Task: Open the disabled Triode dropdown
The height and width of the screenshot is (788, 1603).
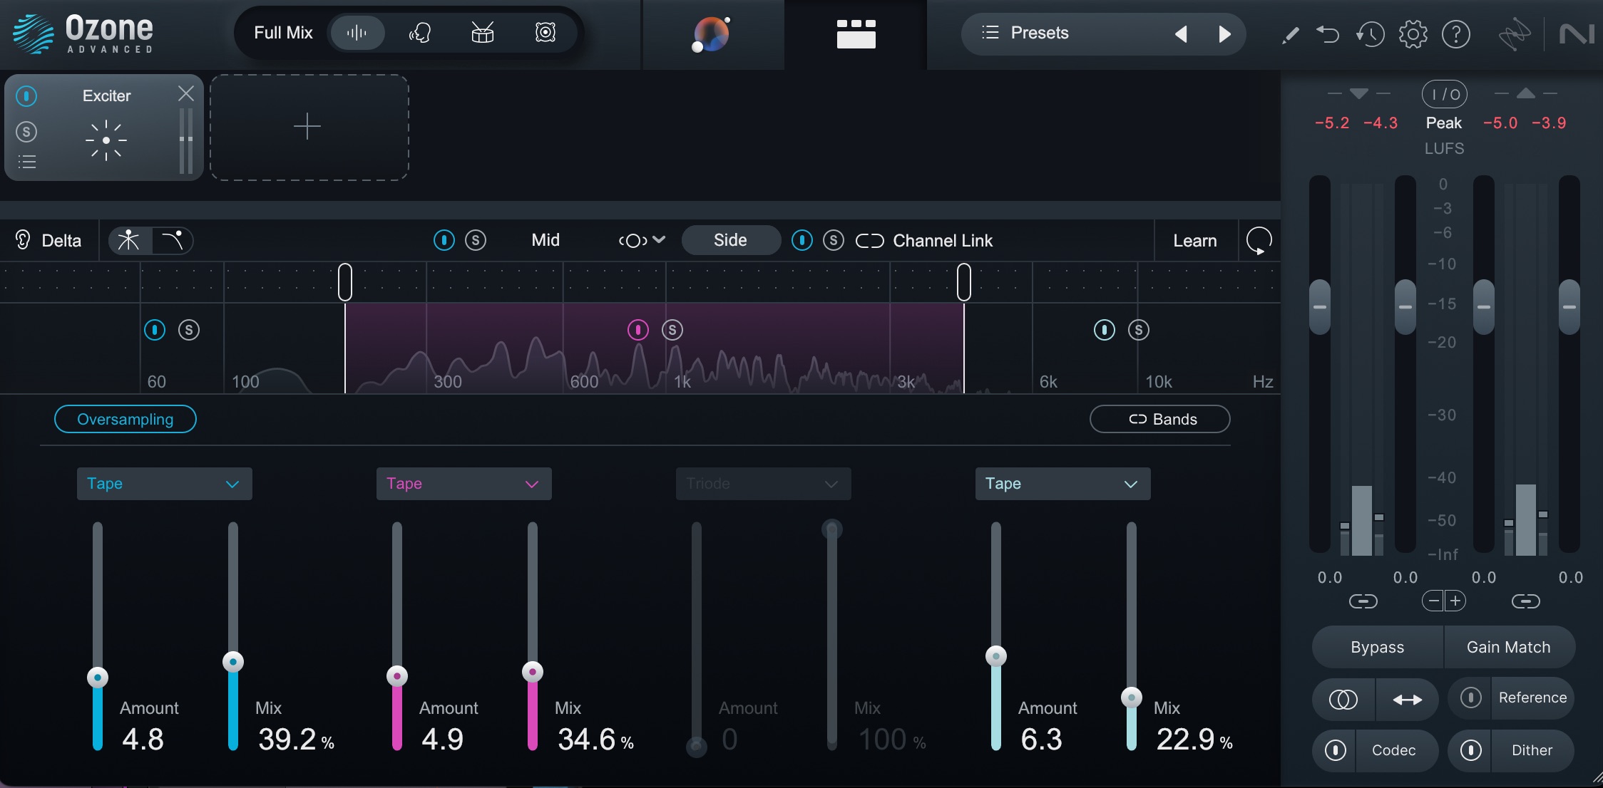Action: (764, 484)
